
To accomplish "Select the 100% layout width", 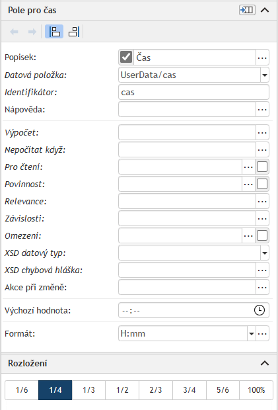I will (256, 390).
